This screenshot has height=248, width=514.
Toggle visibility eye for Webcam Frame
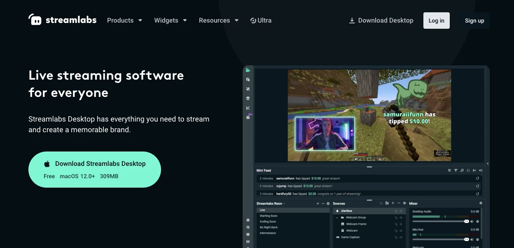point(401,224)
